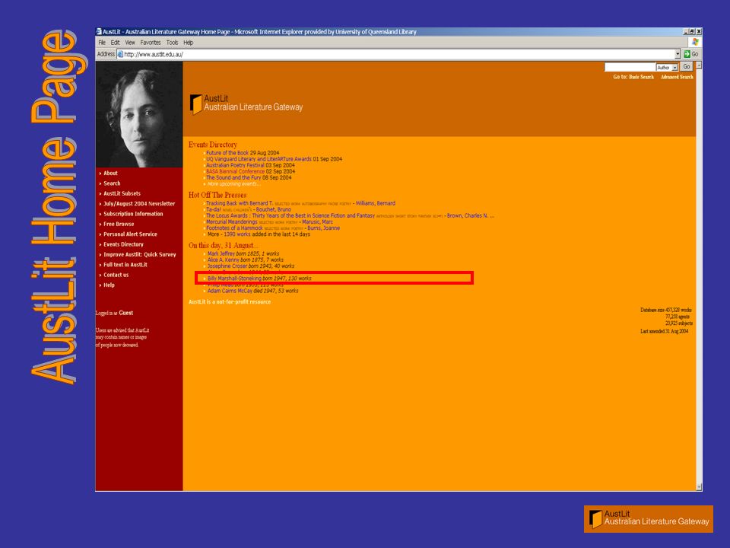730x548 pixels.
Task: Open Tracking Back with Bernard T. work
Action: 240,203
